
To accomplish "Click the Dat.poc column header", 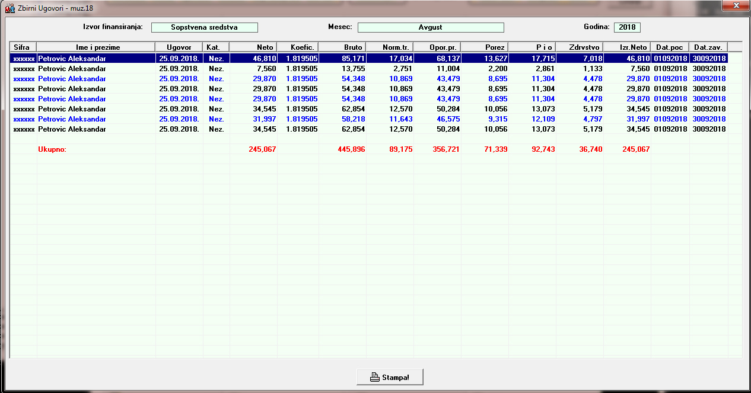I will tap(670, 47).
